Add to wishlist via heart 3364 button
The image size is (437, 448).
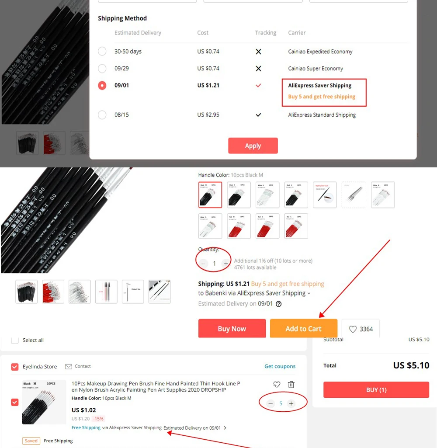point(361,329)
